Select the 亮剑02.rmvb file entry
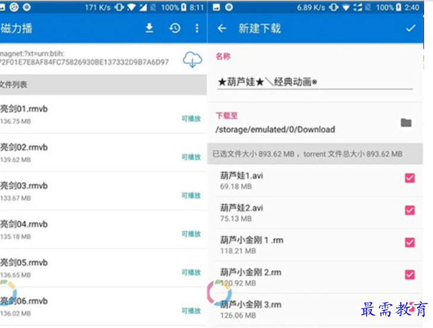This screenshot has height=328, width=433. pos(103,152)
